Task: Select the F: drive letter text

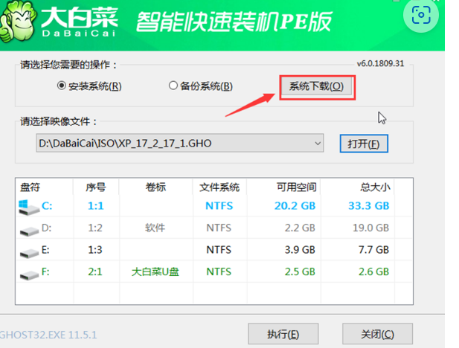Action: (45, 271)
